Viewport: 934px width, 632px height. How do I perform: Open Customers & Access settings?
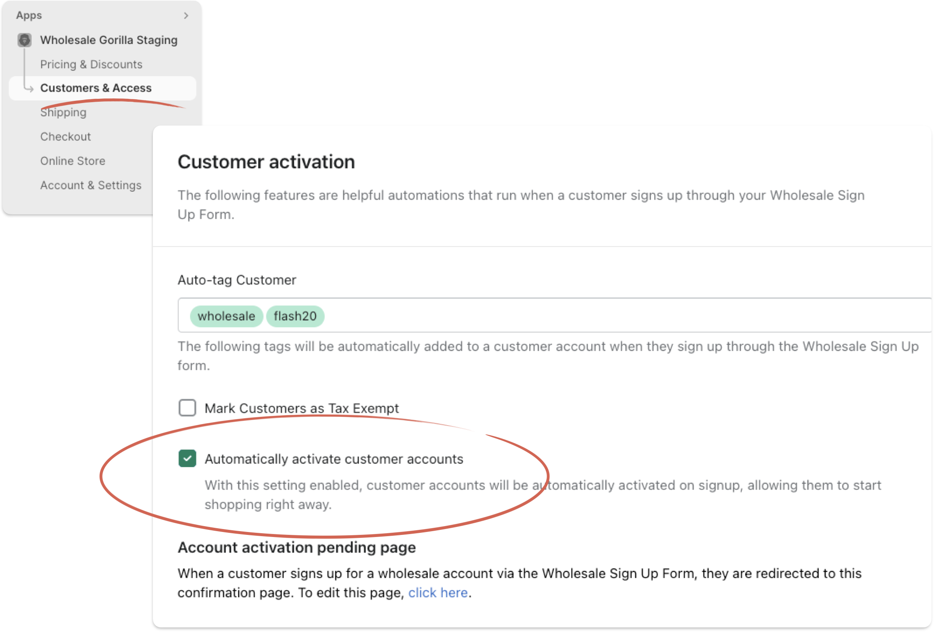96,88
